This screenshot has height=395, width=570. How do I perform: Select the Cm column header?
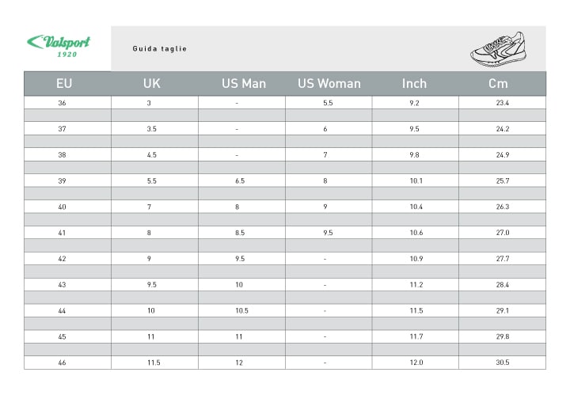(x=498, y=83)
